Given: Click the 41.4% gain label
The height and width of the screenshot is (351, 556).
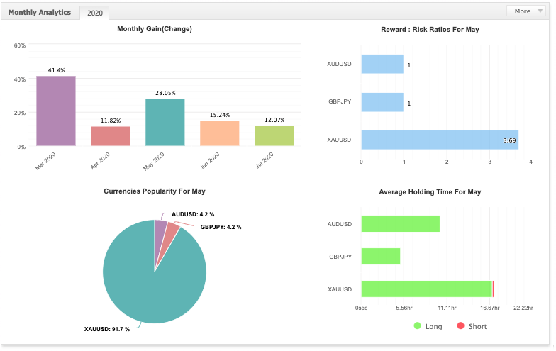Looking at the screenshot, I should pos(57,70).
